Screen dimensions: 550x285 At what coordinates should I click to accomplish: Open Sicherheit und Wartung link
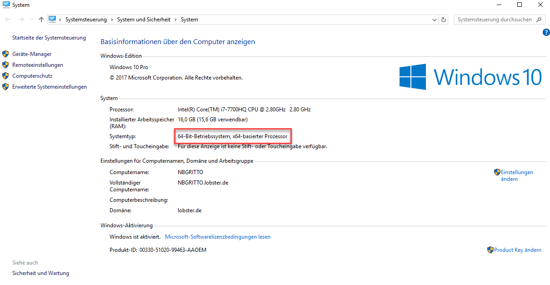coord(40,273)
